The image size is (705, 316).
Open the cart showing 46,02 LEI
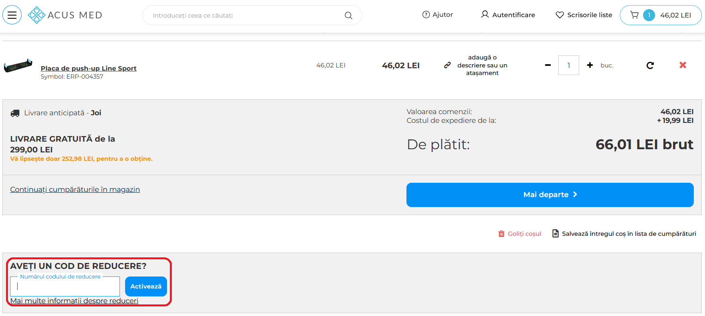point(661,15)
